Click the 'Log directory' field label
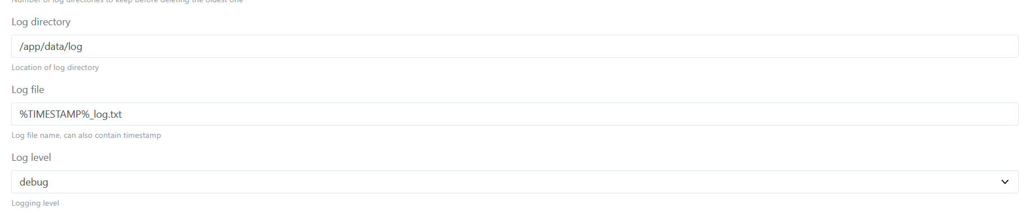The image size is (1030, 218). click(41, 22)
